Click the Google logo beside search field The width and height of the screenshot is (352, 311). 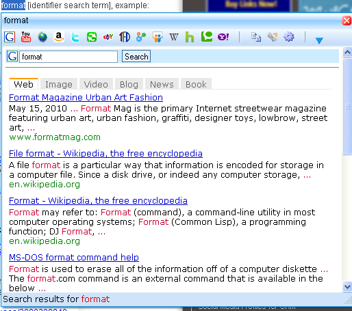(12, 56)
